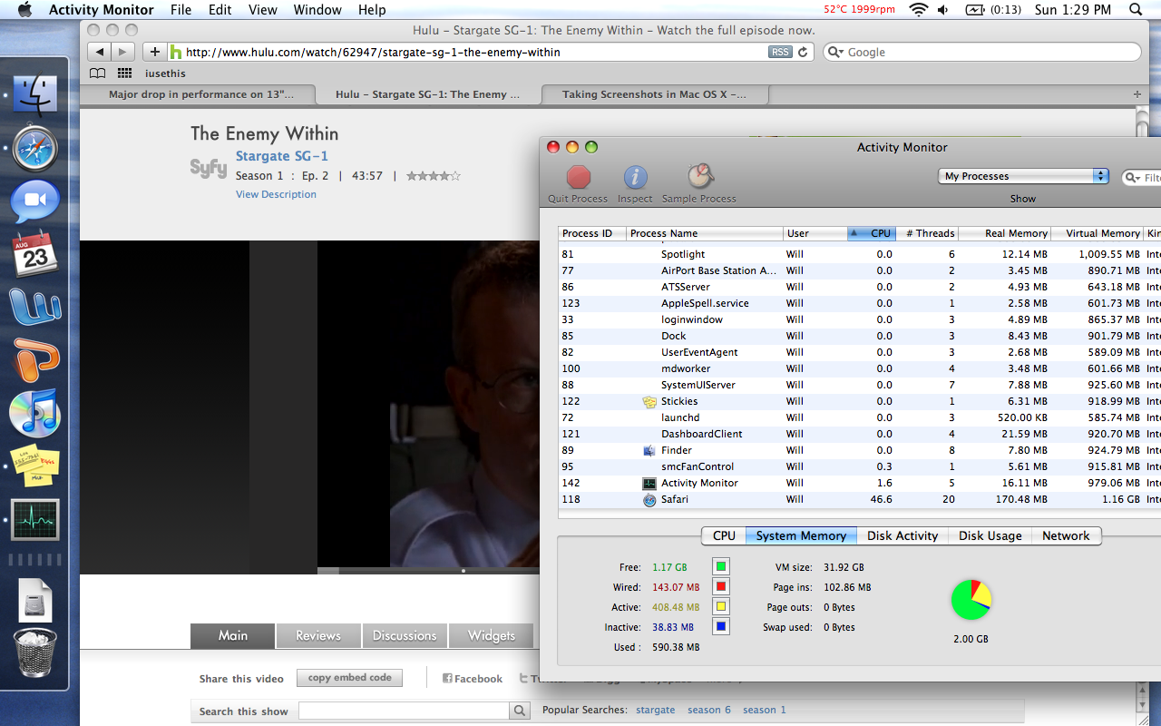Reload the Hulu page
Screen dimensions: 1161x726
point(803,53)
